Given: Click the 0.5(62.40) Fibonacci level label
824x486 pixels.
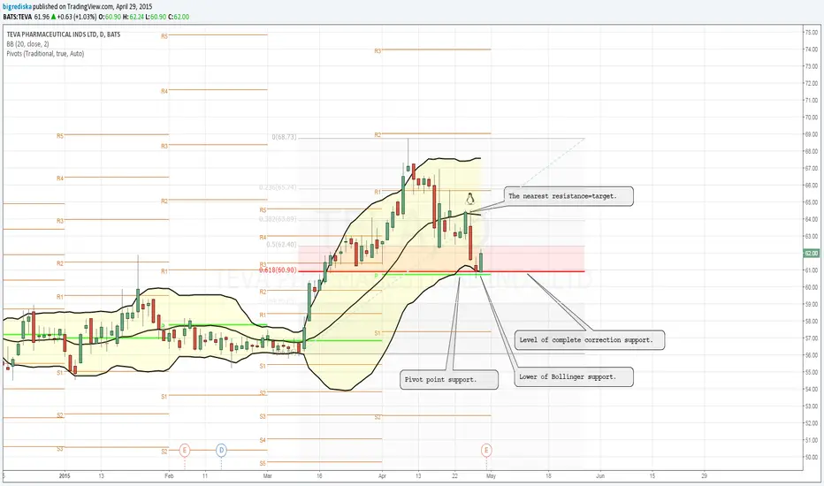Looking at the screenshot, I should [281, 245].
